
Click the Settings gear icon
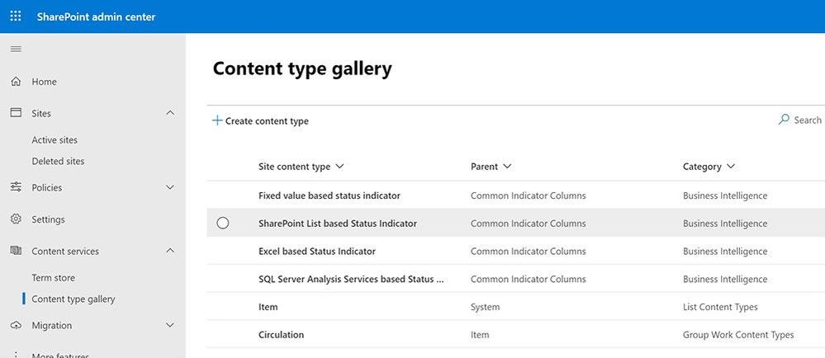click(16, 219)
